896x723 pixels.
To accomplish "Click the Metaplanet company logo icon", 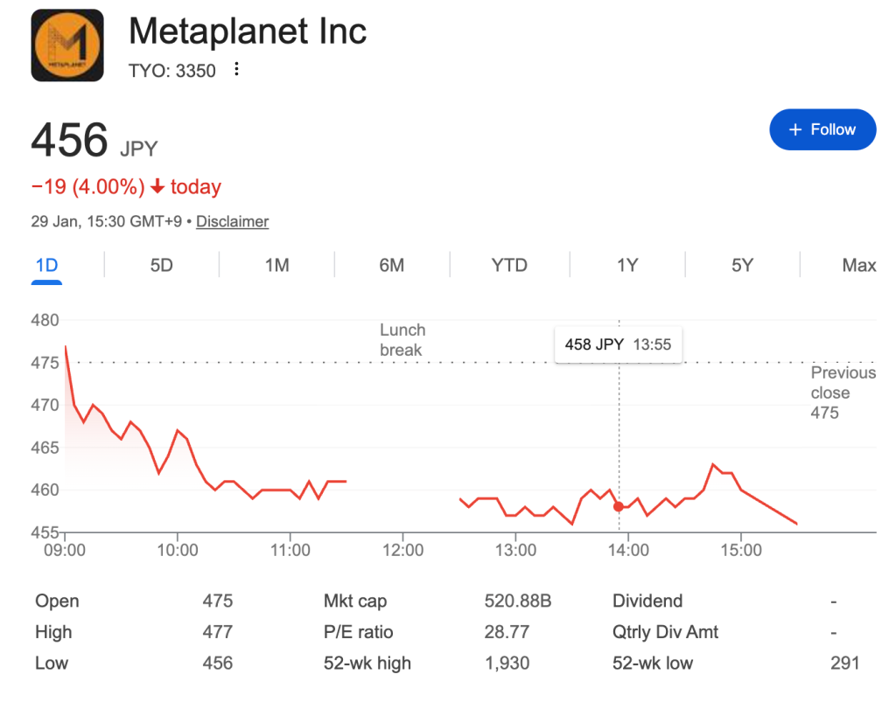I will 67,45.
